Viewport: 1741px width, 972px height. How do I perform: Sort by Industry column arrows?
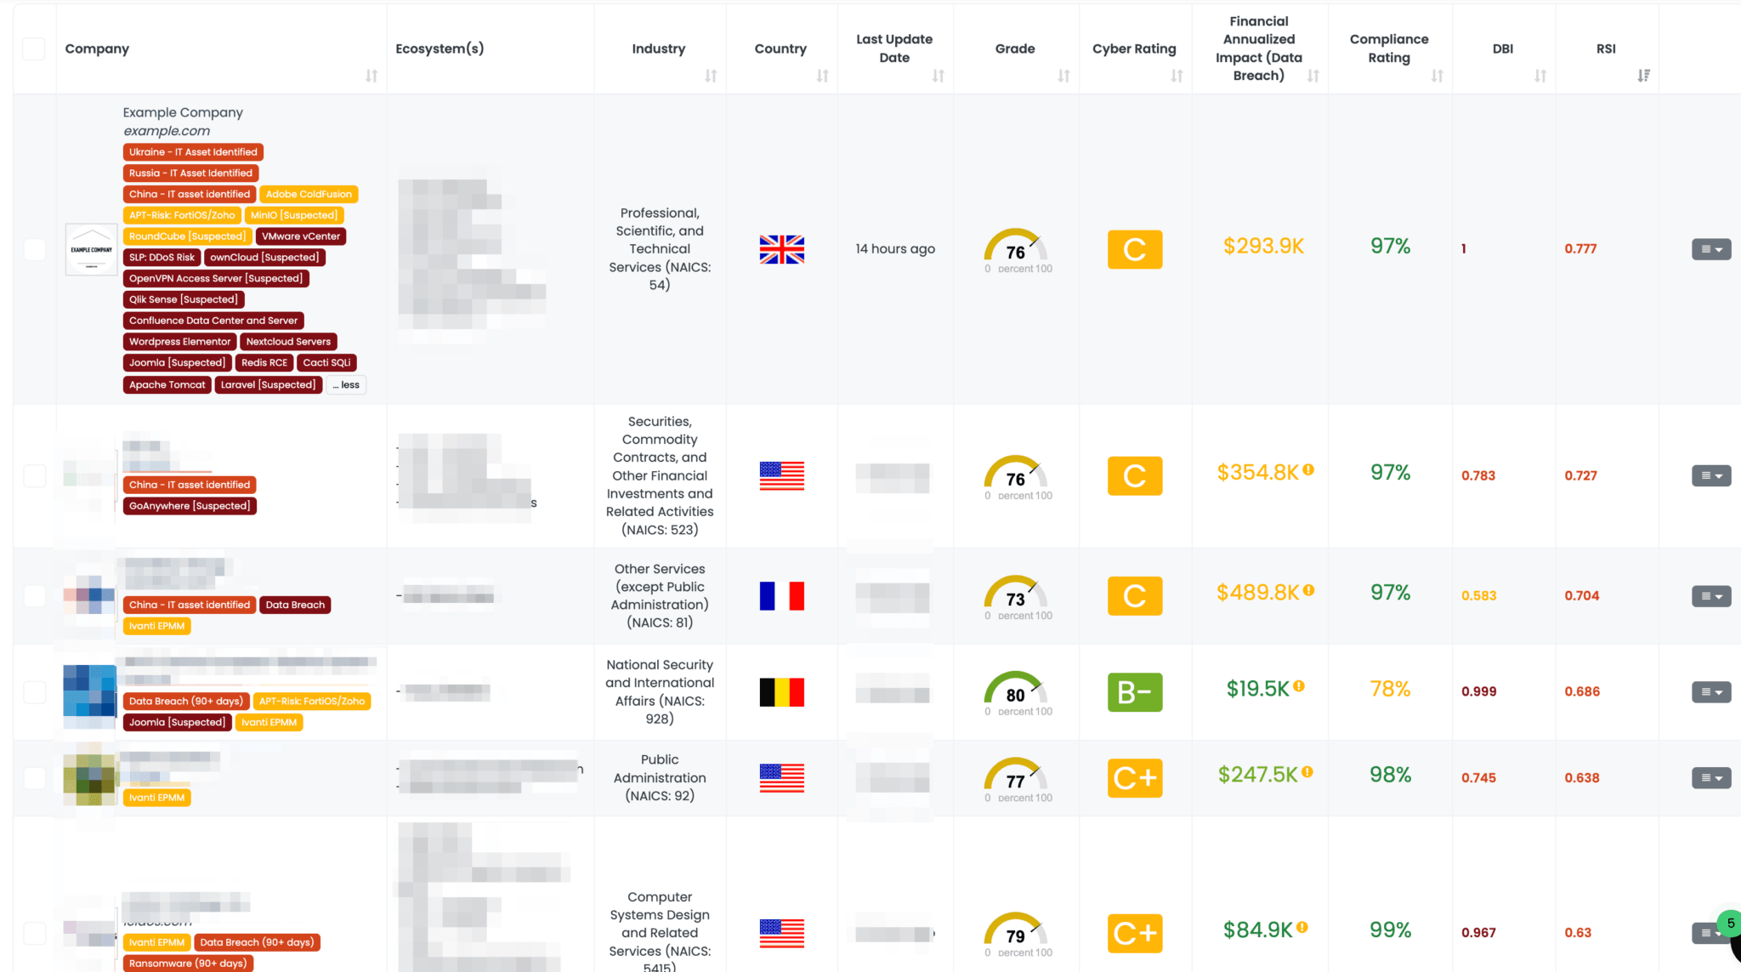[711, 76]
